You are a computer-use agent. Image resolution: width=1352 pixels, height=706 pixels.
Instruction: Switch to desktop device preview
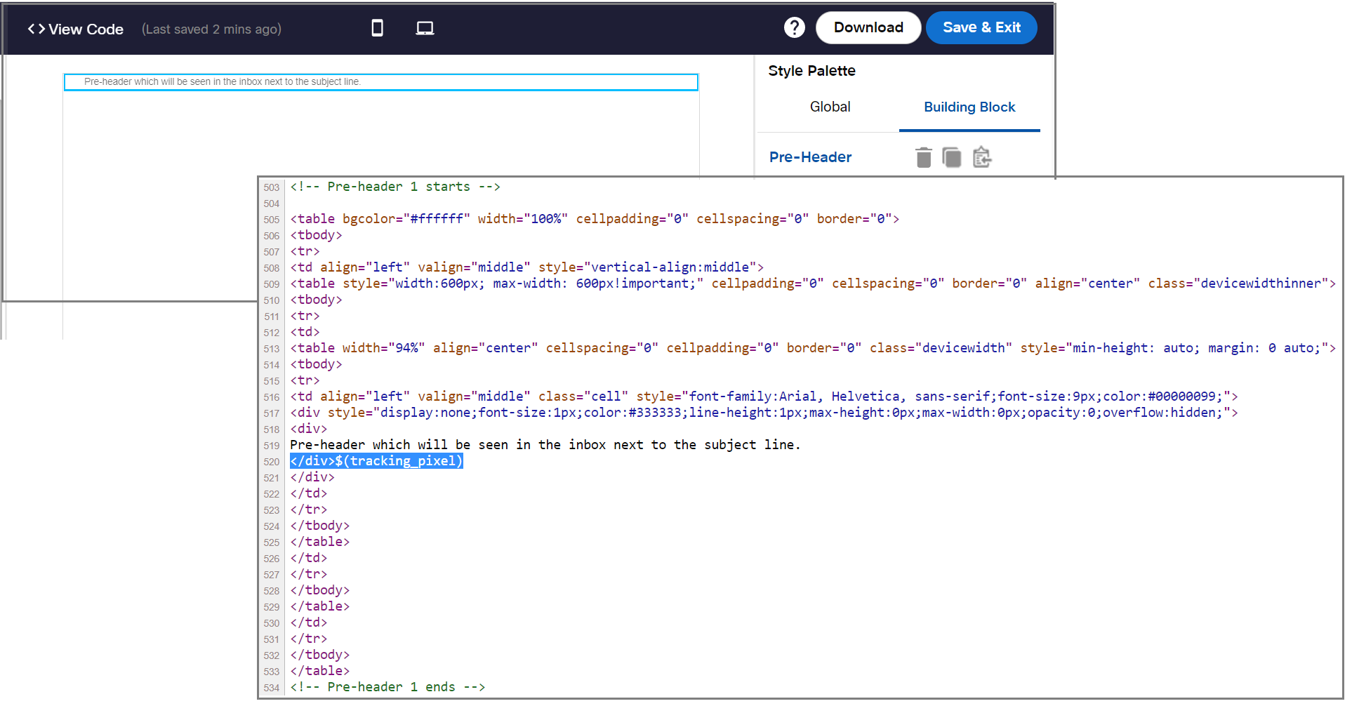pos(425,28)
